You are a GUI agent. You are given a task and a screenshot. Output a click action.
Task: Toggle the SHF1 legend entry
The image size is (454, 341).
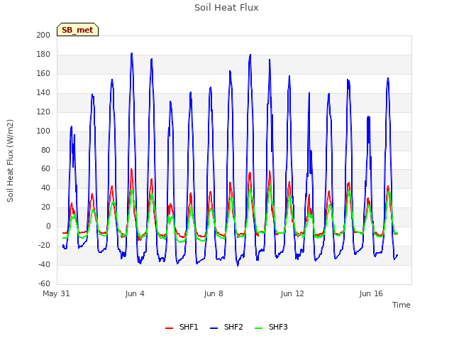coord(182,327)
